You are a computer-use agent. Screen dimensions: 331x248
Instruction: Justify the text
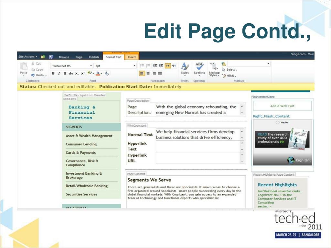click(x=160, y=73)
